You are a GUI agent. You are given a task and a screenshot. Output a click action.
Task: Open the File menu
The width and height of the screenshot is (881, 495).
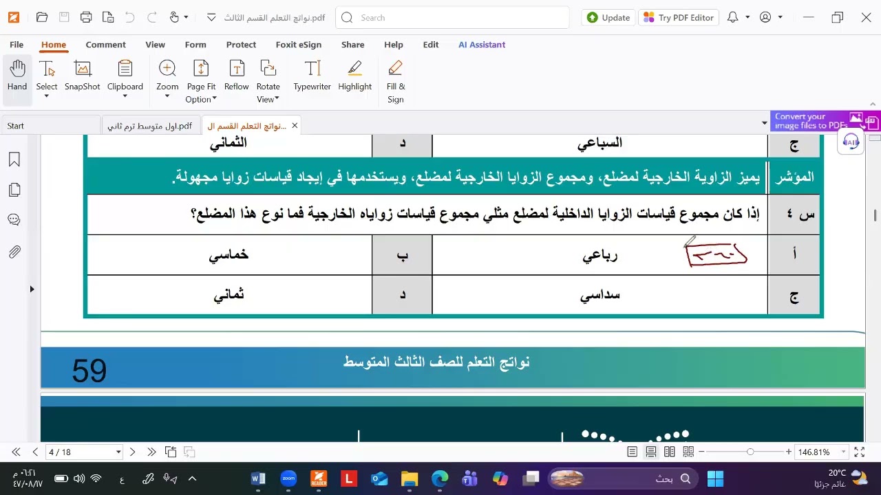point(17,45)
